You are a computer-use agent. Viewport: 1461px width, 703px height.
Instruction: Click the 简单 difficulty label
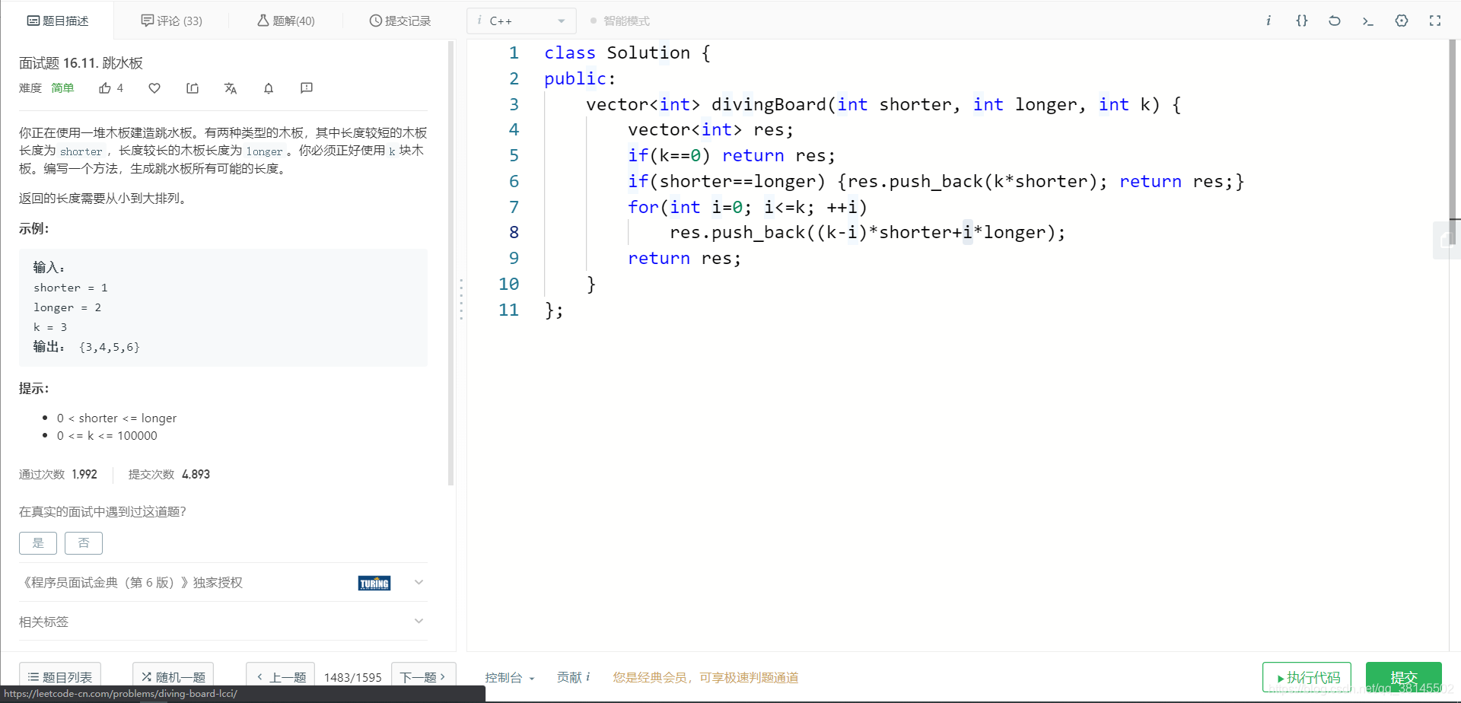point(62,88)
